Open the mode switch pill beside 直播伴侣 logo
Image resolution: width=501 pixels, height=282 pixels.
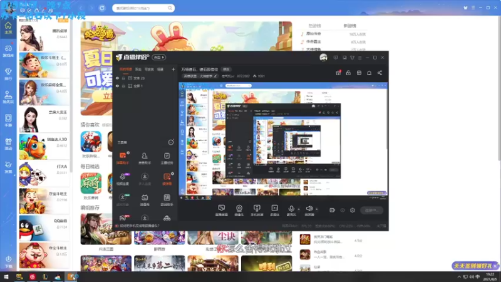click(159, 57)
